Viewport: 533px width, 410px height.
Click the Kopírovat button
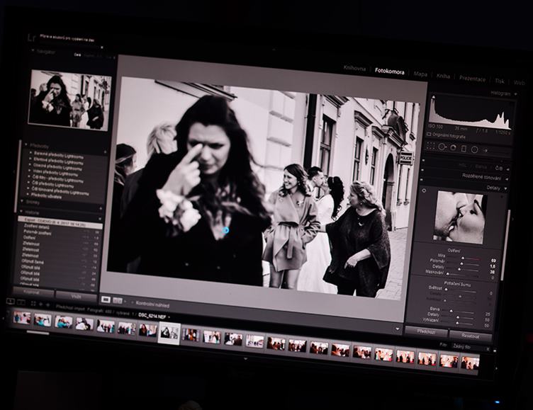pos(33,292)
